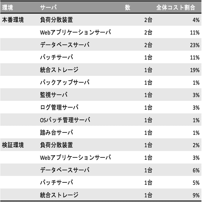
Task: Select the 踏み台サーバ cell
Action: point(57,133)
